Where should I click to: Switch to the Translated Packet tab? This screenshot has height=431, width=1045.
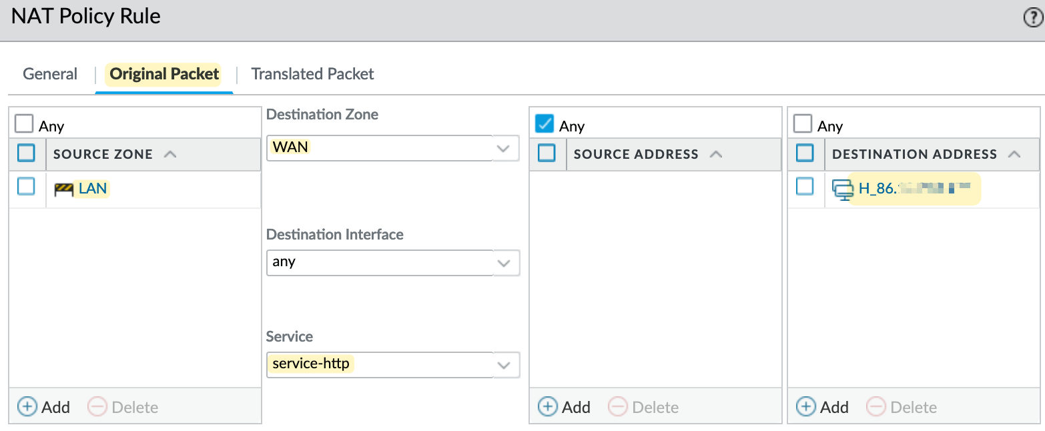coord(312,74)
